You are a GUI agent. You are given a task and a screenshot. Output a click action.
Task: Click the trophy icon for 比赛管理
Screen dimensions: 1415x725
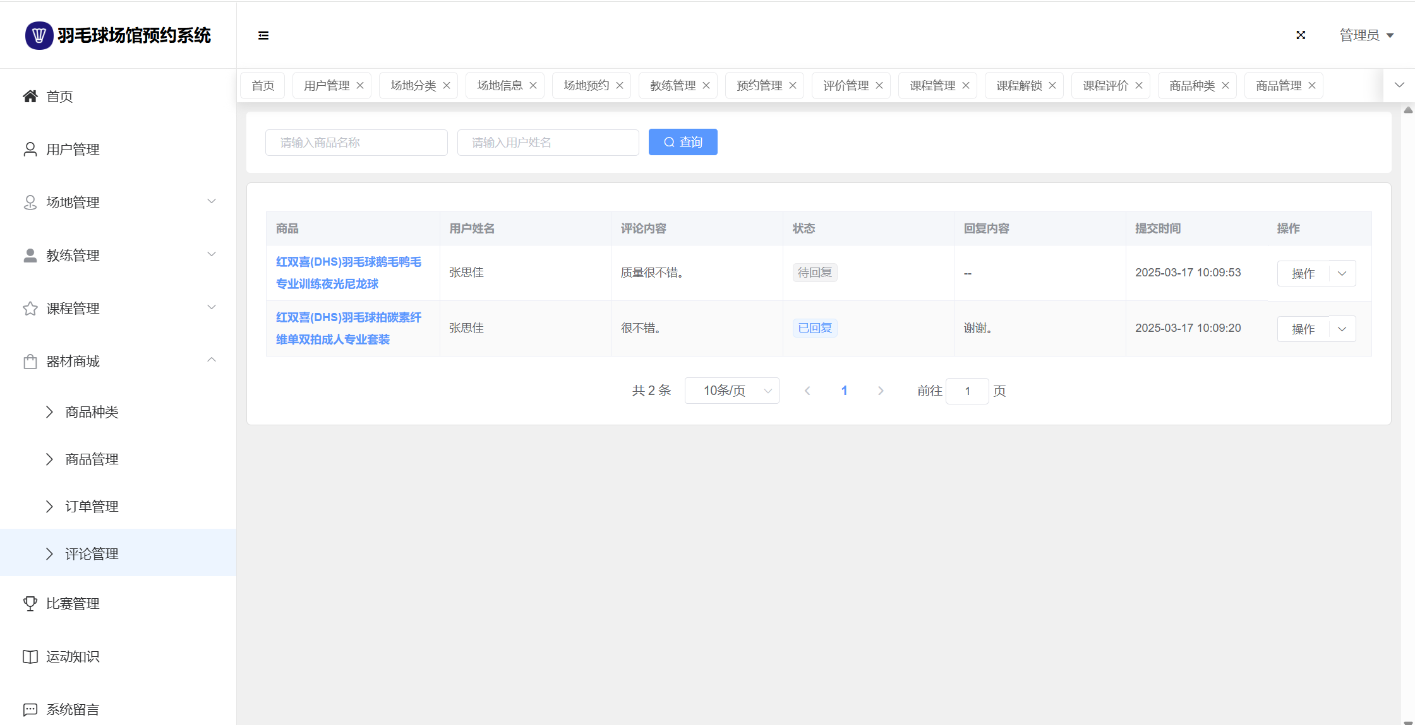30,603
